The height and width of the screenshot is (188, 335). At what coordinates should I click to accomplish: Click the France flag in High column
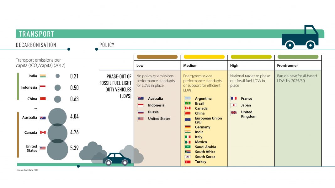click(x=234, y=98)
